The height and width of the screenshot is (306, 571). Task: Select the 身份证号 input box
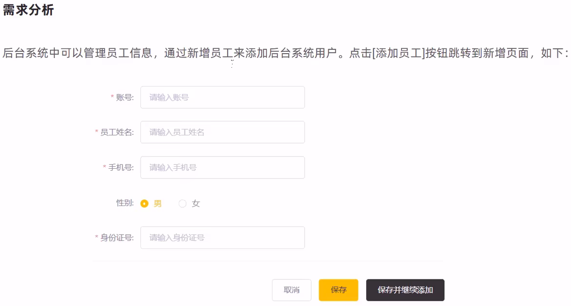pos(222,237)
